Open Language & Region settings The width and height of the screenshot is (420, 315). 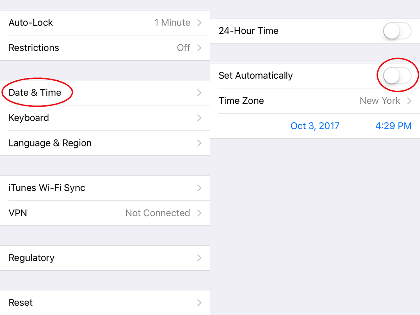pyautogui.click(x=105, y=143)
